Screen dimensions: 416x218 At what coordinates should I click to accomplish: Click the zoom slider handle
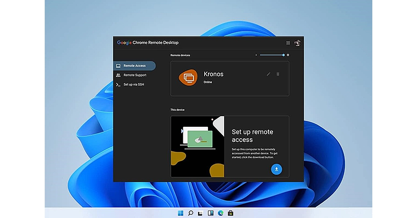pyautogui.click(x=284, y=55)
